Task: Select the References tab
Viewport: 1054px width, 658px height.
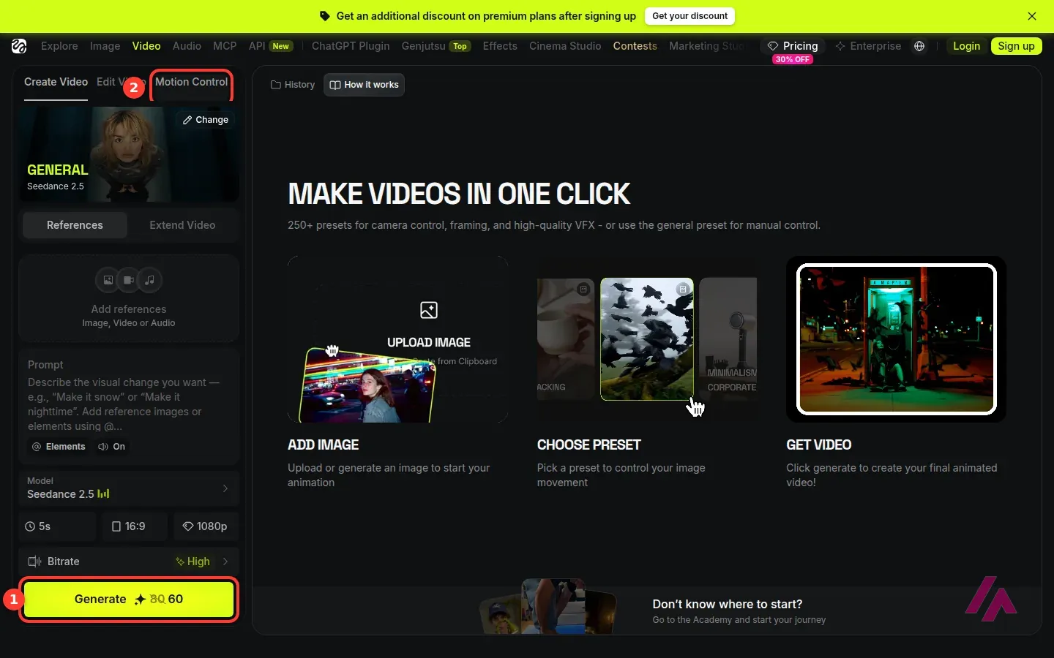Action: click(75, 225)
